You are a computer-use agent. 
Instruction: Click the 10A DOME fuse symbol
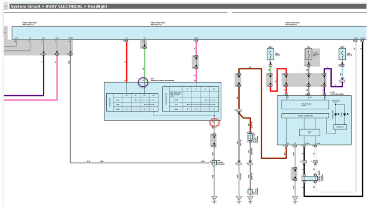(x=270, y=55)
